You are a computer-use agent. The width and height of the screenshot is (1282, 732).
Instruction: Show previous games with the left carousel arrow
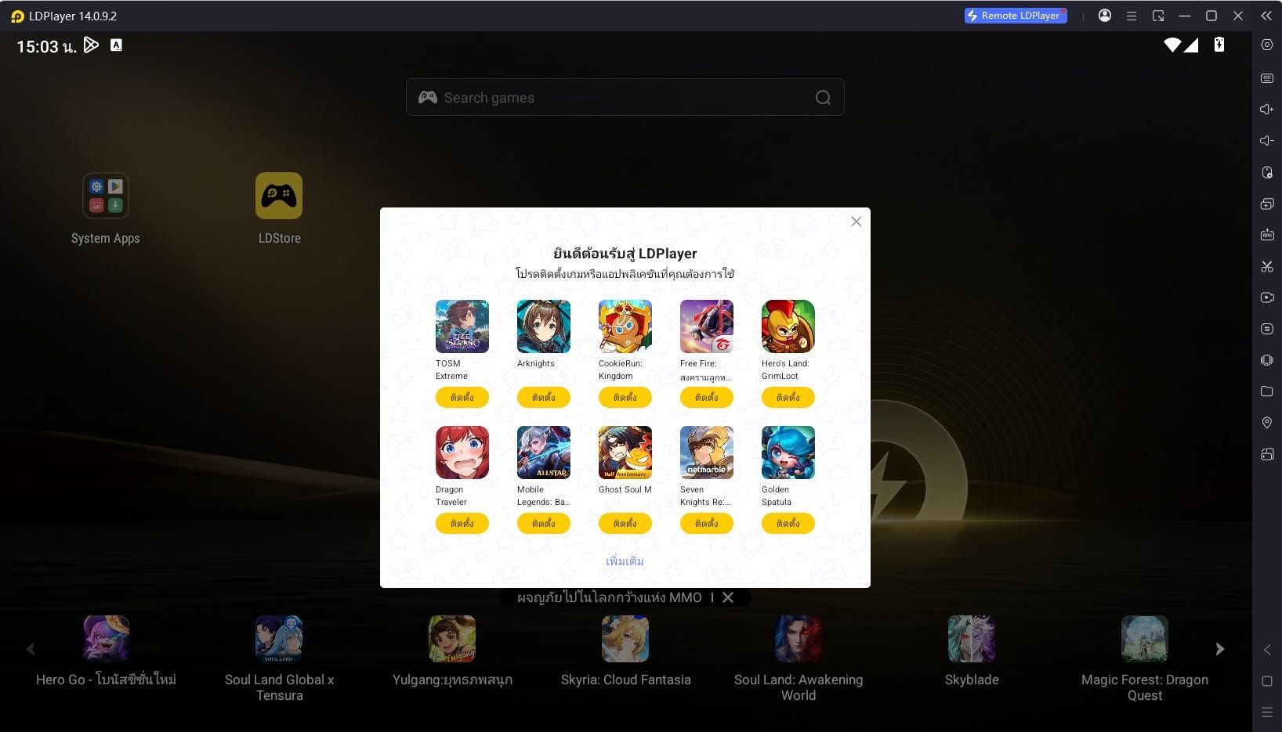(x=31, y=649)
